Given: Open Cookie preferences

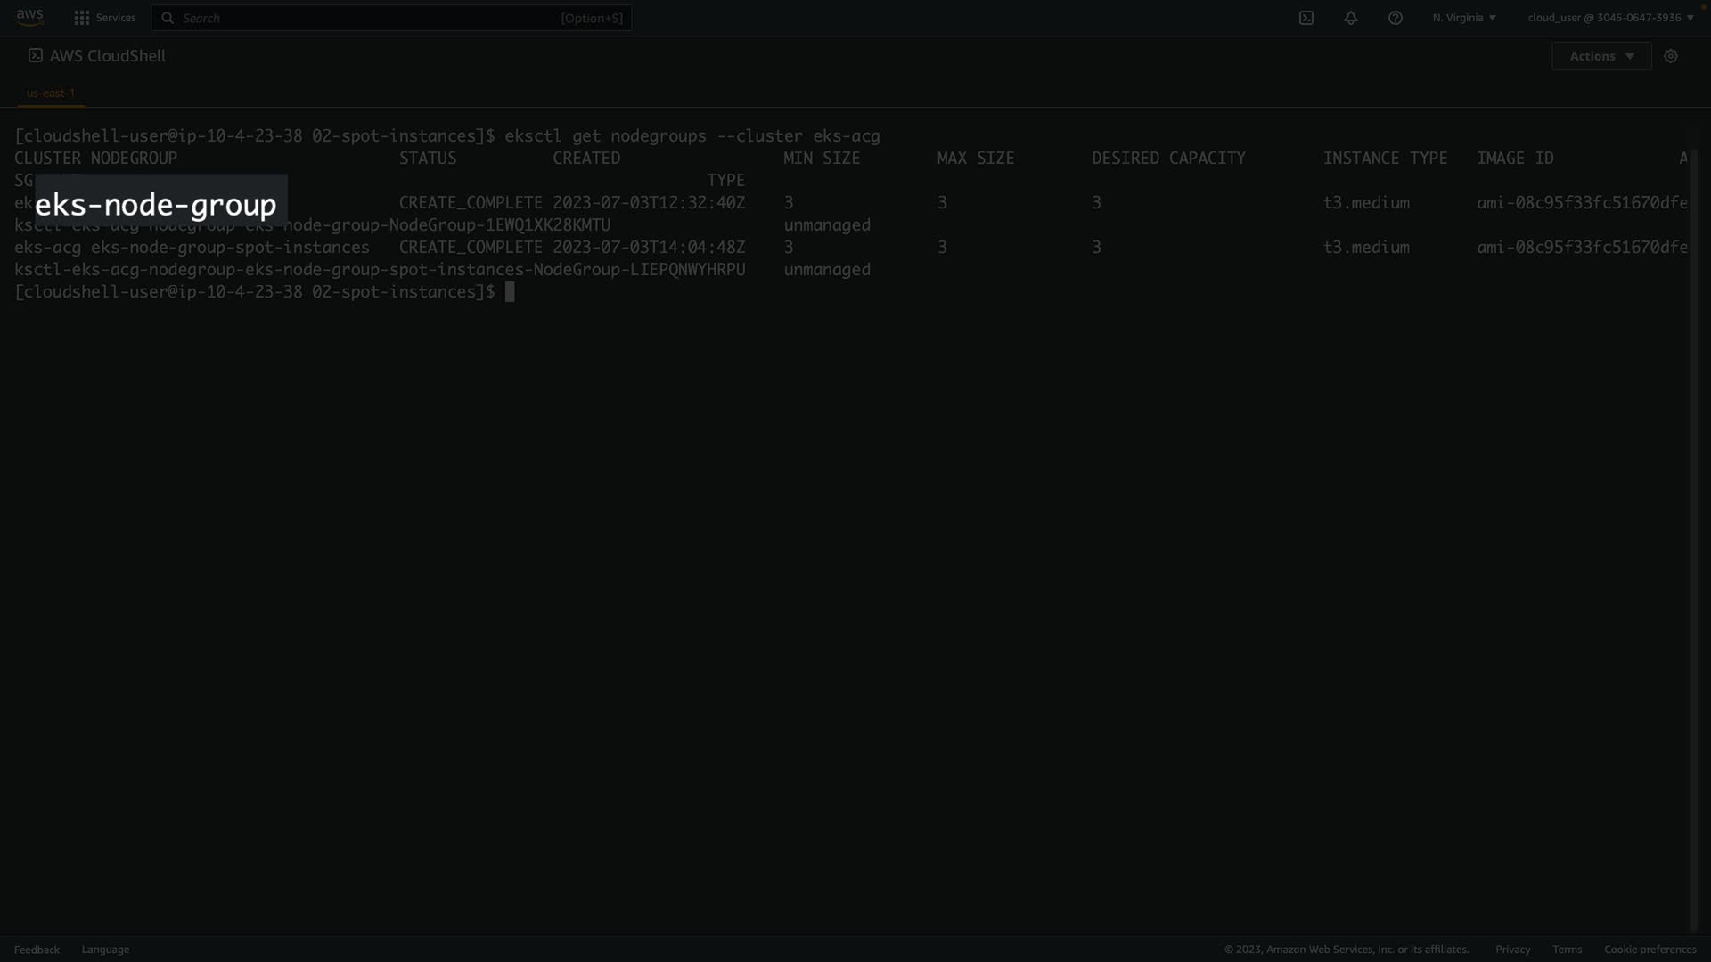Looking at the screenshot, I should pyautogui.click(x=1650, y=950).
